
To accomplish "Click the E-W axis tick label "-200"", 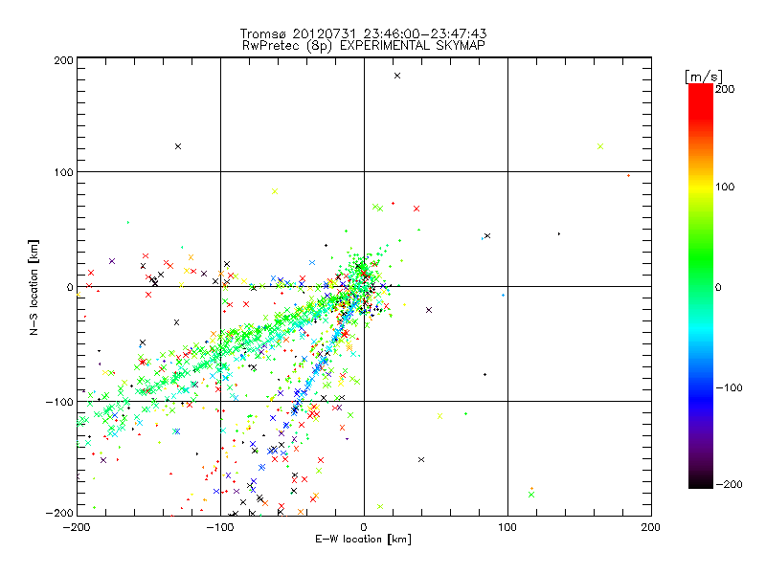I will 77,527.
